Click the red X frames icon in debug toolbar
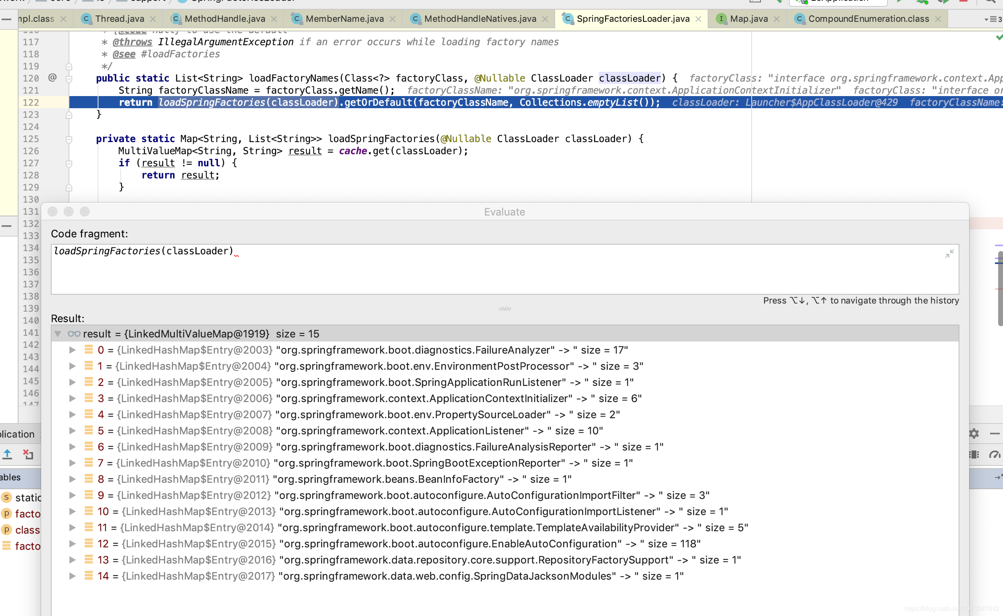The width and height of the screenshot is (1003, 616). [x=28, y=454]
